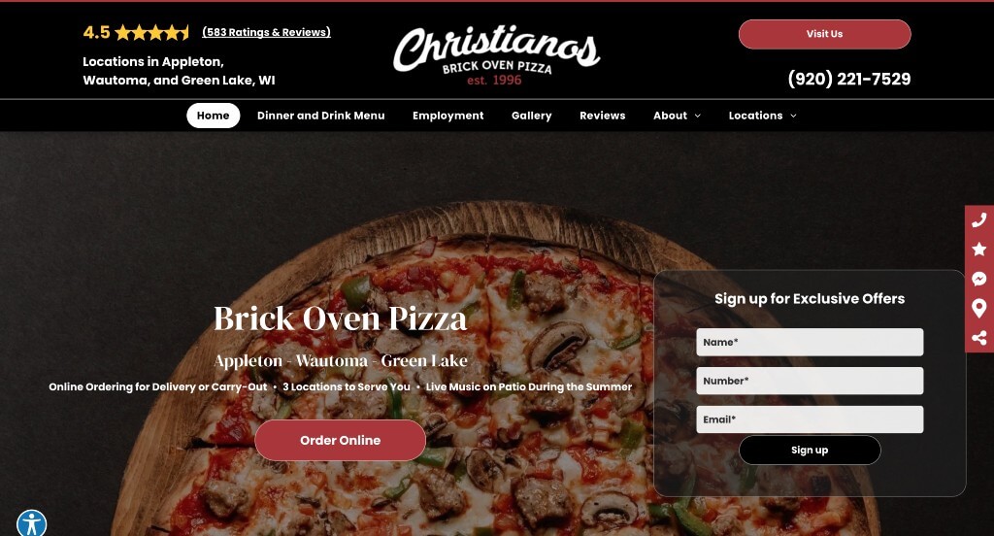Click the Christianos Brick Oven Pizza logo

pyautogui.click(x=496, y=55)
